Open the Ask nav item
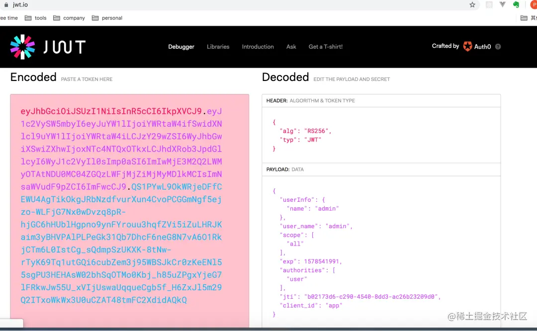The image size is (537, 331). click(x=291, y=47)
